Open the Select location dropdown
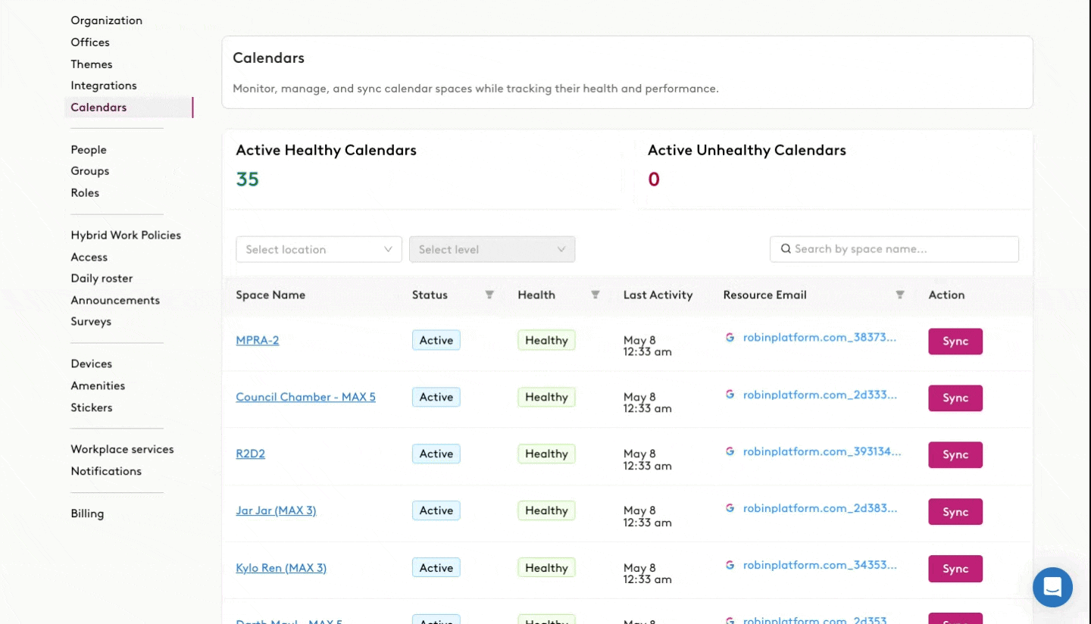The image size is (1091, 624). click(319, 249)
